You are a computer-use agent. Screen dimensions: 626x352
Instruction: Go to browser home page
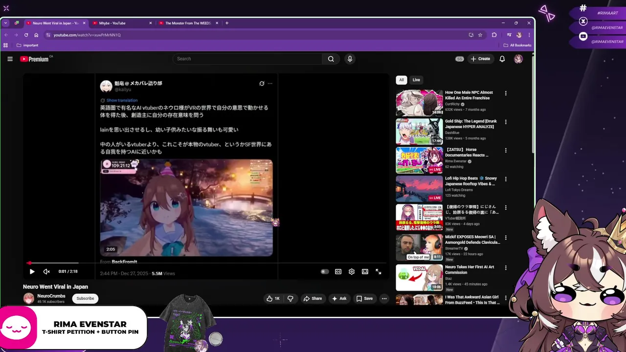[x=36, y=35]
